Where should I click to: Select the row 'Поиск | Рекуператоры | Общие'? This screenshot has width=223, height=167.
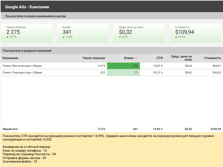click(x=22, y=72)
